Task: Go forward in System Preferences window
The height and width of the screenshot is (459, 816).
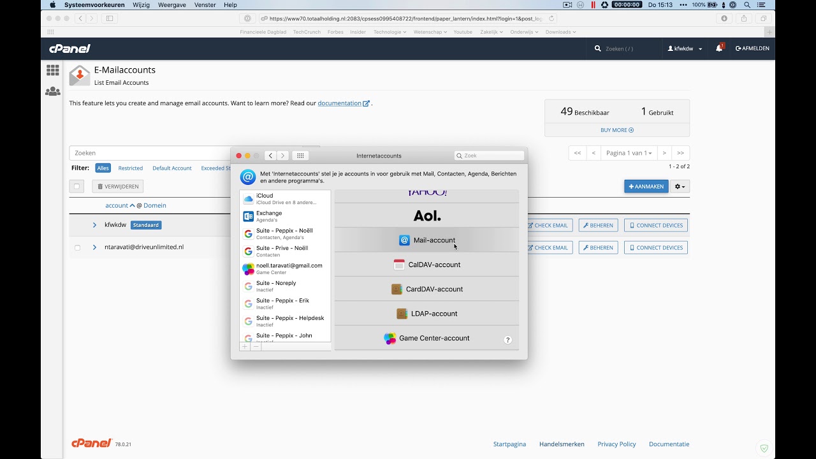Action: [283, 156]
